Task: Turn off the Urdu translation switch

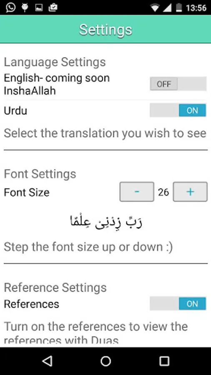Action: click(178, 110)
